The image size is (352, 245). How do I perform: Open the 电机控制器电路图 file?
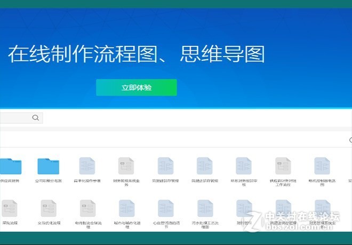coord(322,166)
